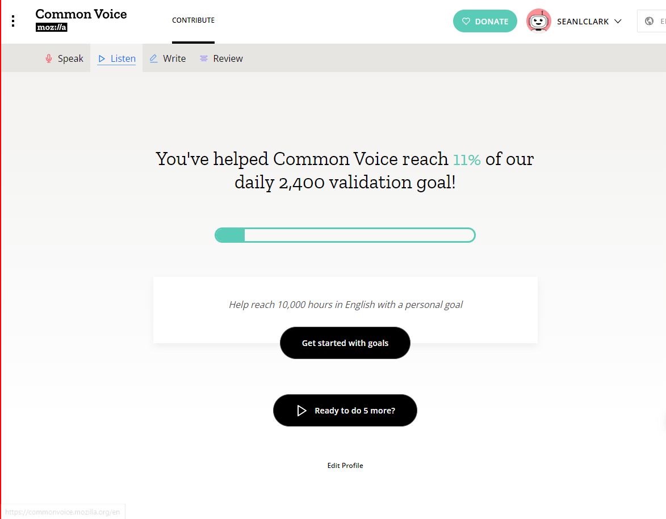666x519 pixels.
Task: Click the microphone Speak icon
Action: click(x=48, y=58)
